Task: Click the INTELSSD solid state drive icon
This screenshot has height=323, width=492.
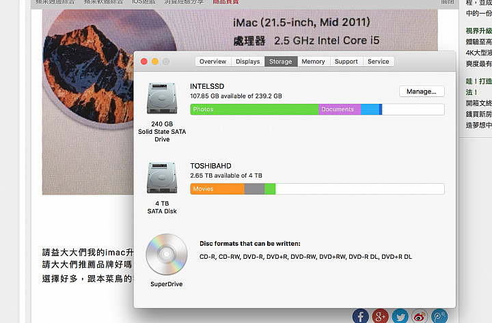Action: pos(162,98)
